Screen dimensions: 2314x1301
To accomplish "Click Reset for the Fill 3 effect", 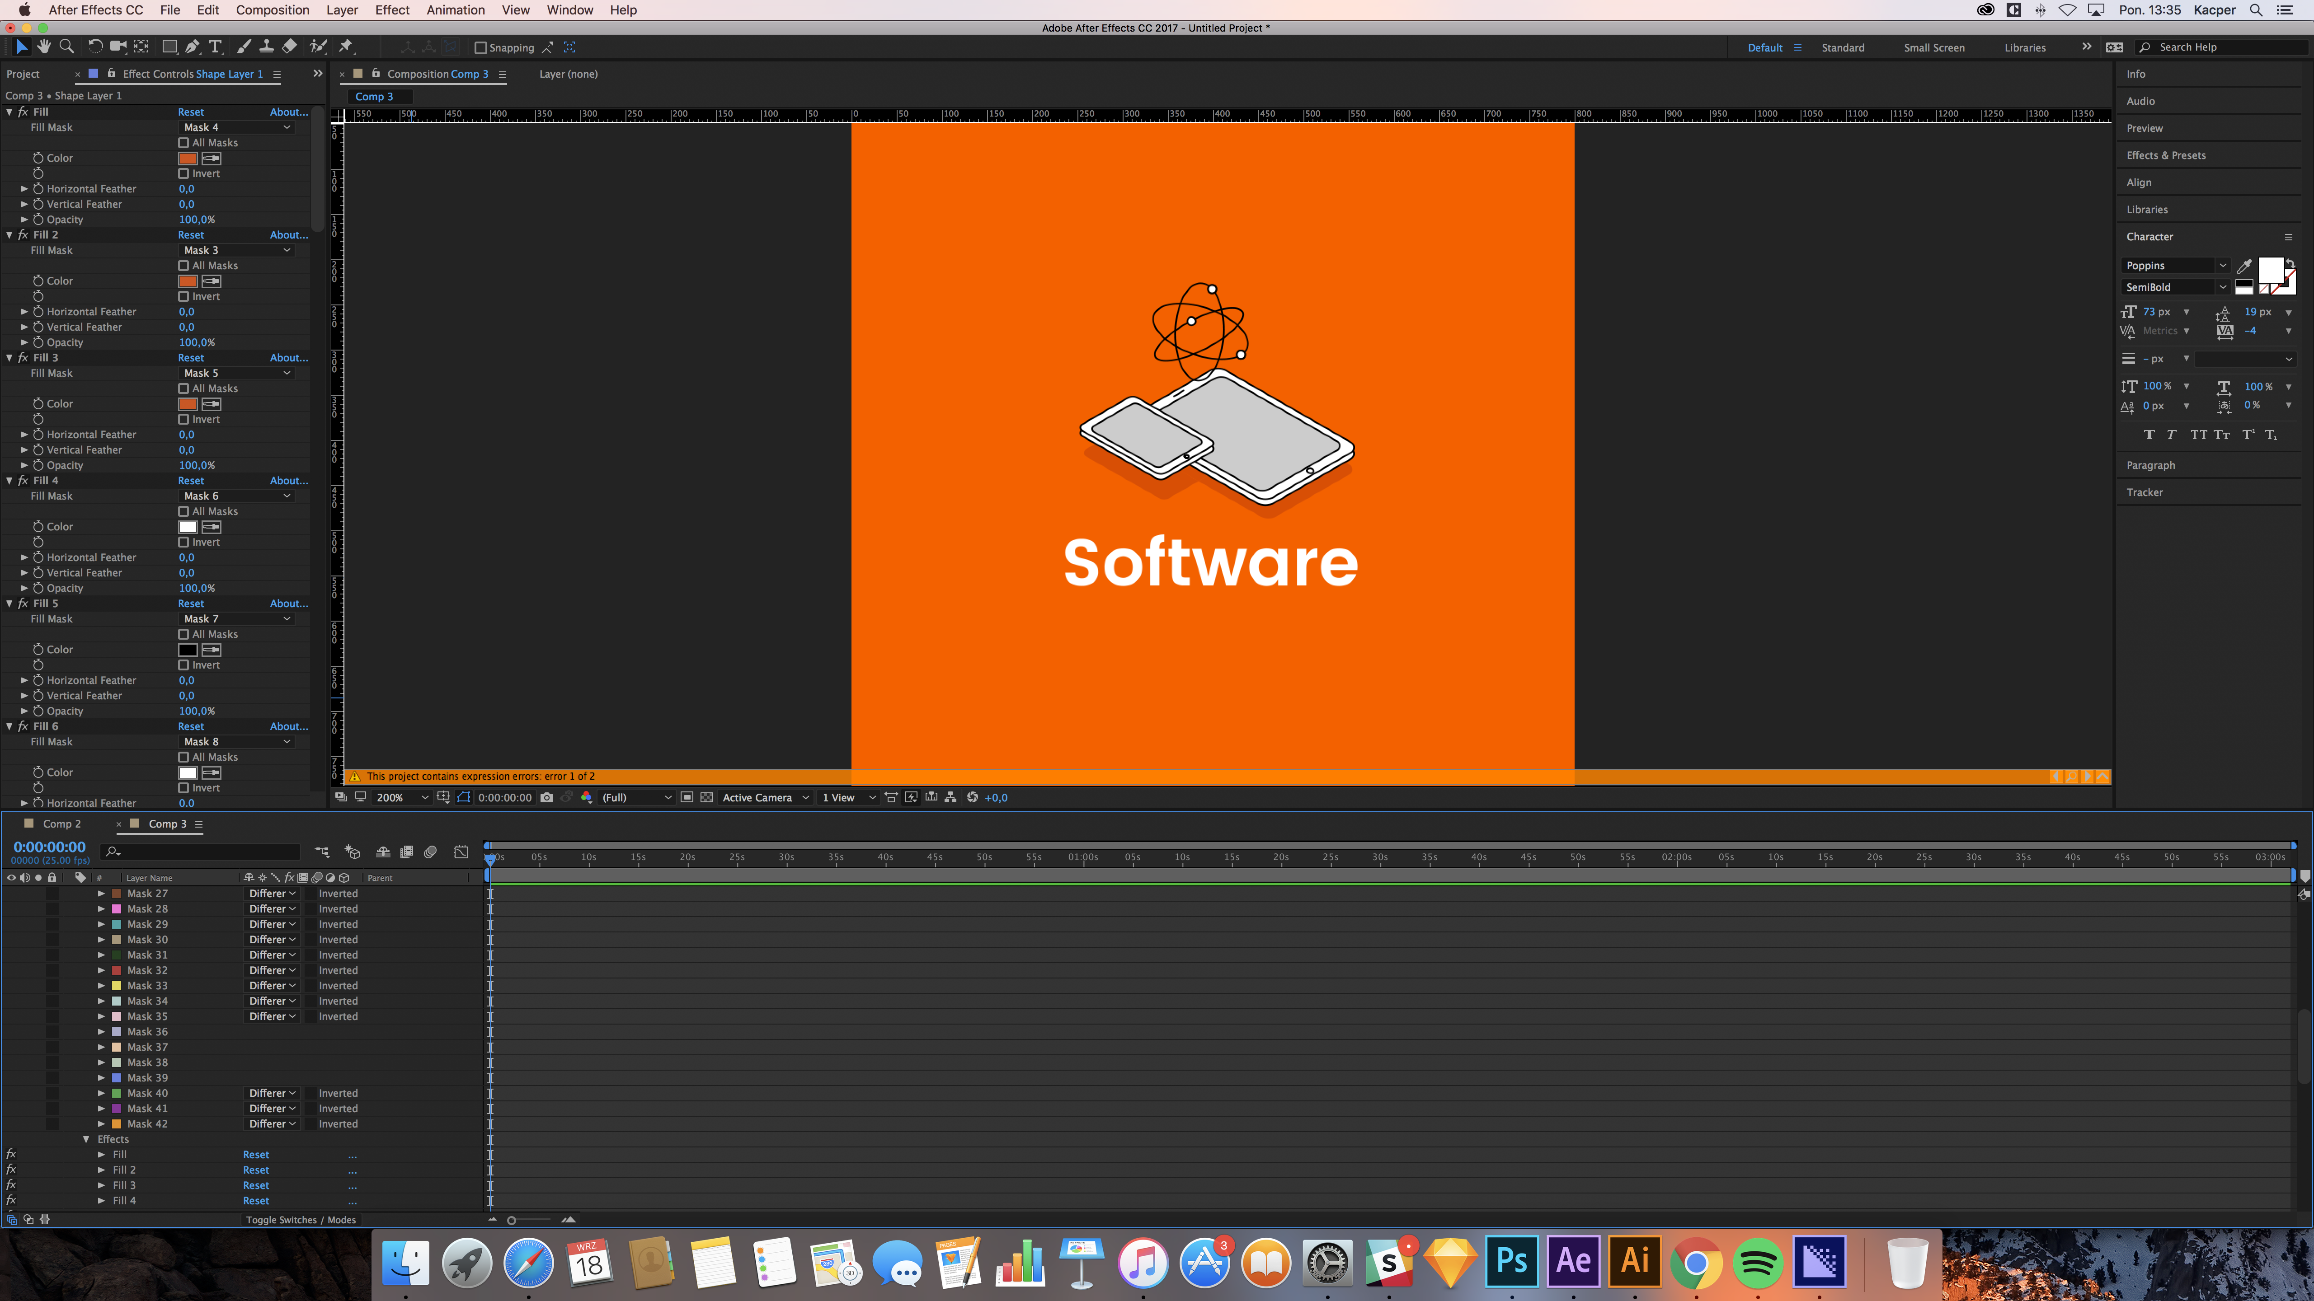I will click(x=190, y=357).
